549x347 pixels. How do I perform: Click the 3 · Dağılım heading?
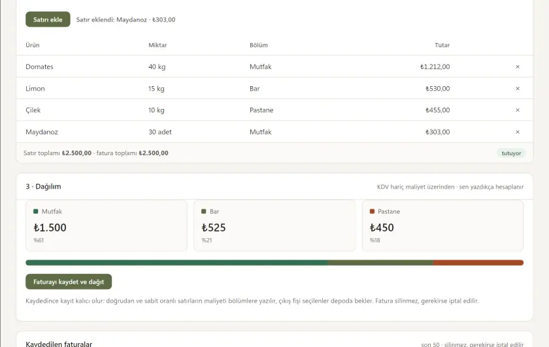tap(43, 187)
